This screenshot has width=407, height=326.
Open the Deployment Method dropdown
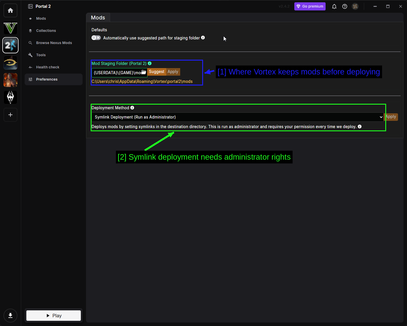pos(238,117)
